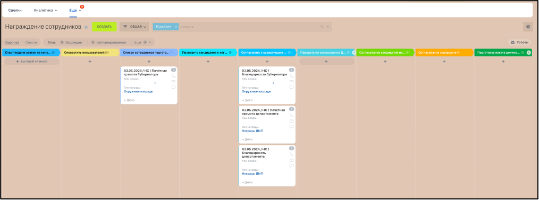Clear the search field with X icon

[327, 27]
